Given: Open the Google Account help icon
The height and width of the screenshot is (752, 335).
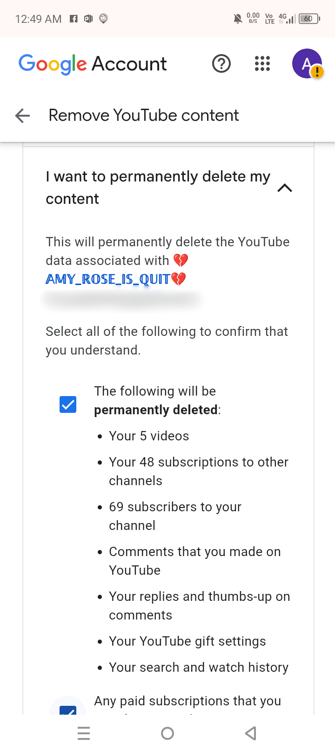Looking at the screenshot, I should tap(221, 63).
